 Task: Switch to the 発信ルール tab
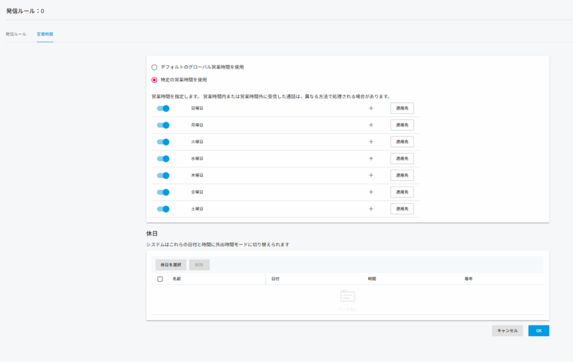tap(16, 34)
